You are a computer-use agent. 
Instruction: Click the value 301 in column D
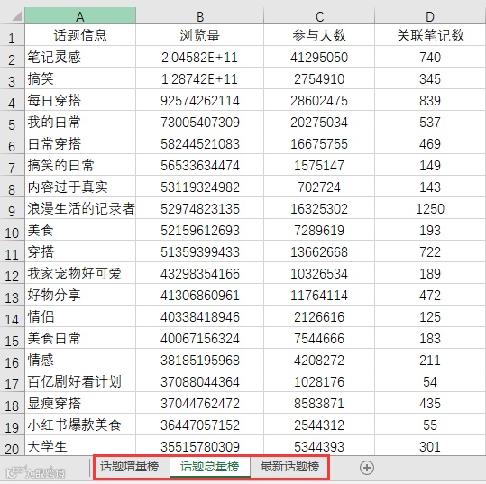(430, 446)
